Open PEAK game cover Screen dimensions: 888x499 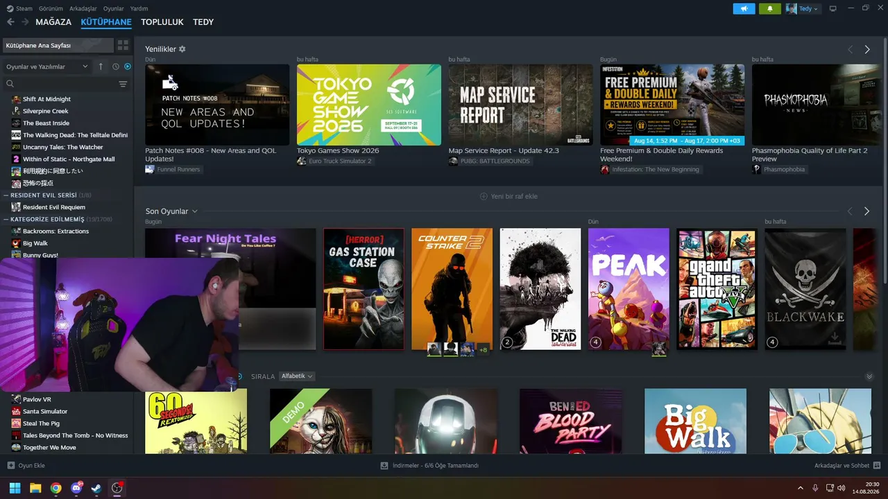[x=629, y=289]
